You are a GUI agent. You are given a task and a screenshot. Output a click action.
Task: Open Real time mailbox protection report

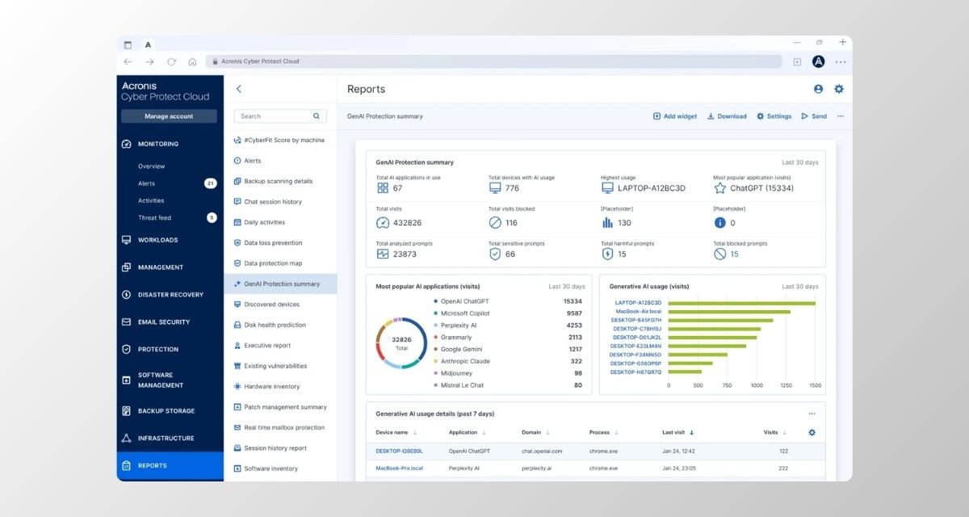[x=280, y=427]
